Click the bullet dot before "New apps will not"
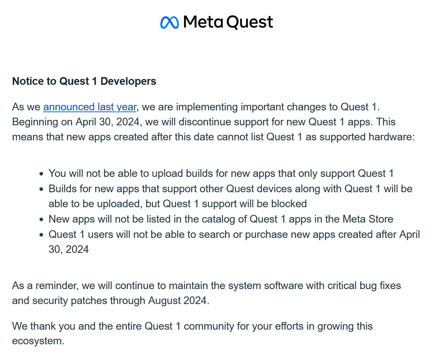Screen dimensions: 435x364 coord(42,220)
